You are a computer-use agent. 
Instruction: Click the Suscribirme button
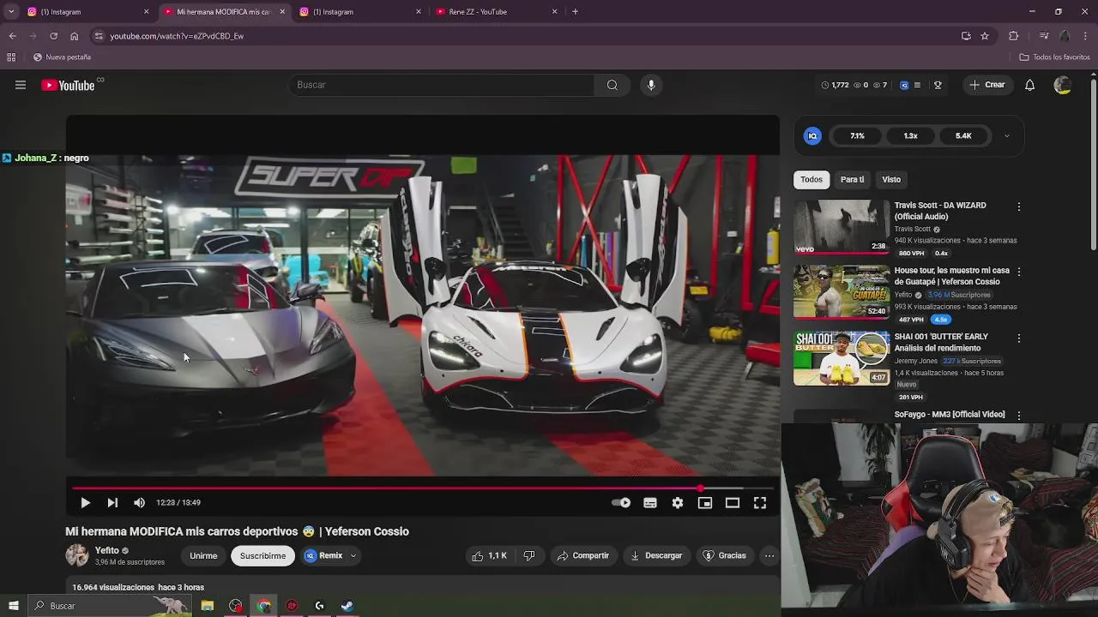(x=262, y=555)
